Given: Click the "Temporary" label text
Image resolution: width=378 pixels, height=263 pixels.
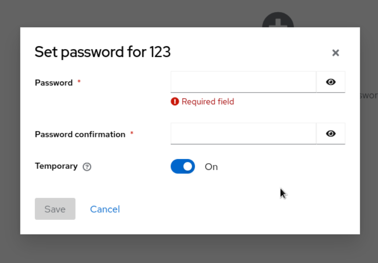Looking at the screenshot, I should coord(56,166).
